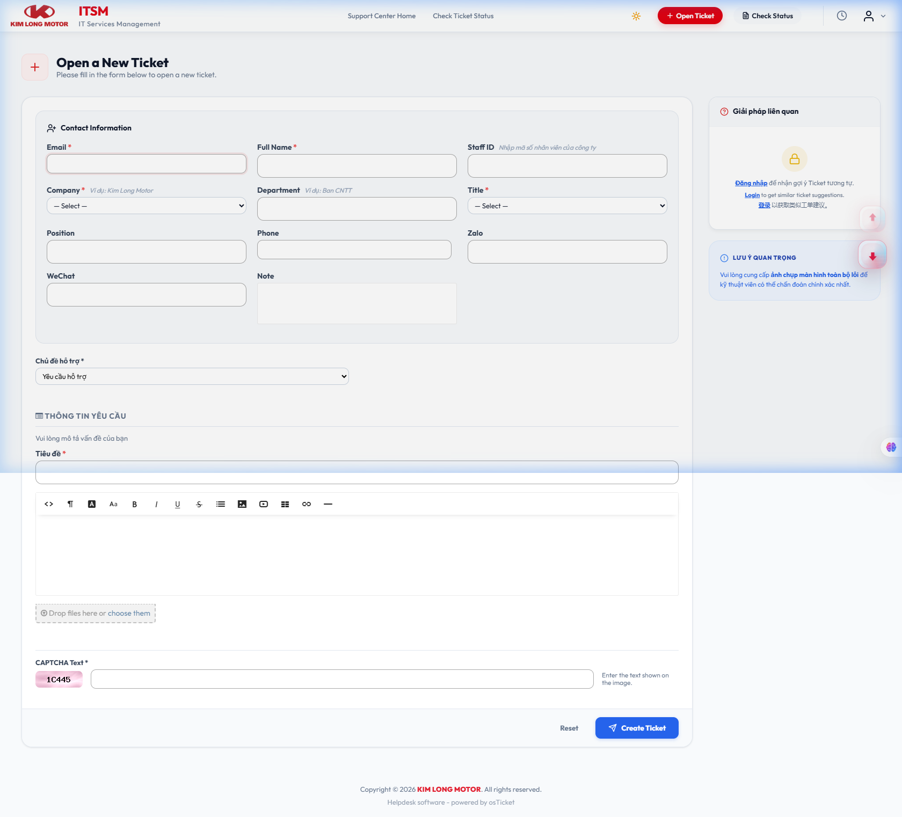Click the ITSM title text in header
902x817 pixels.
point(93,11)
